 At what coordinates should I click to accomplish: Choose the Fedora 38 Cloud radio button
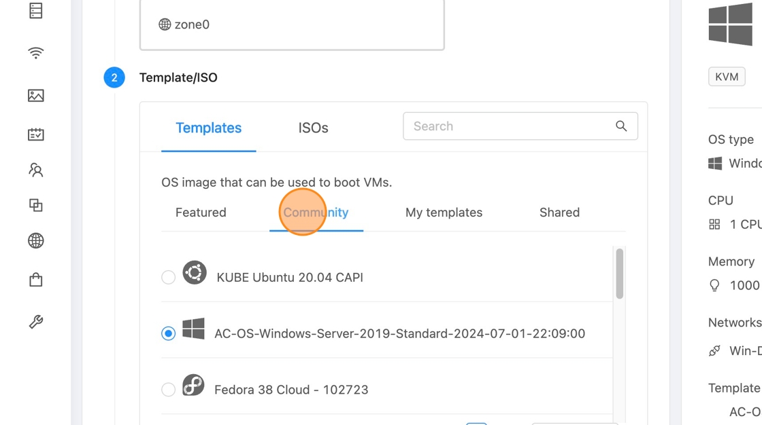pos(168,390)
